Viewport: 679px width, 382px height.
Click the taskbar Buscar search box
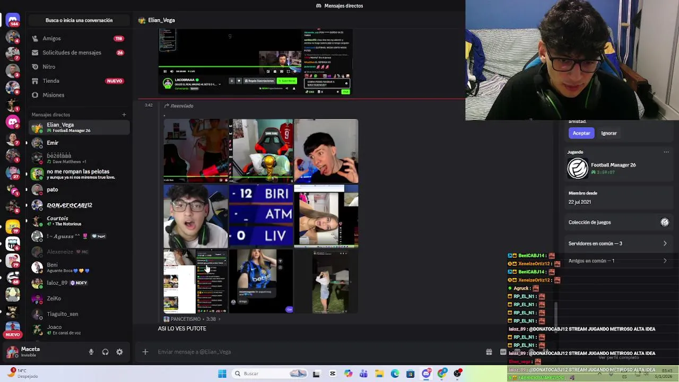pos(271,374)
